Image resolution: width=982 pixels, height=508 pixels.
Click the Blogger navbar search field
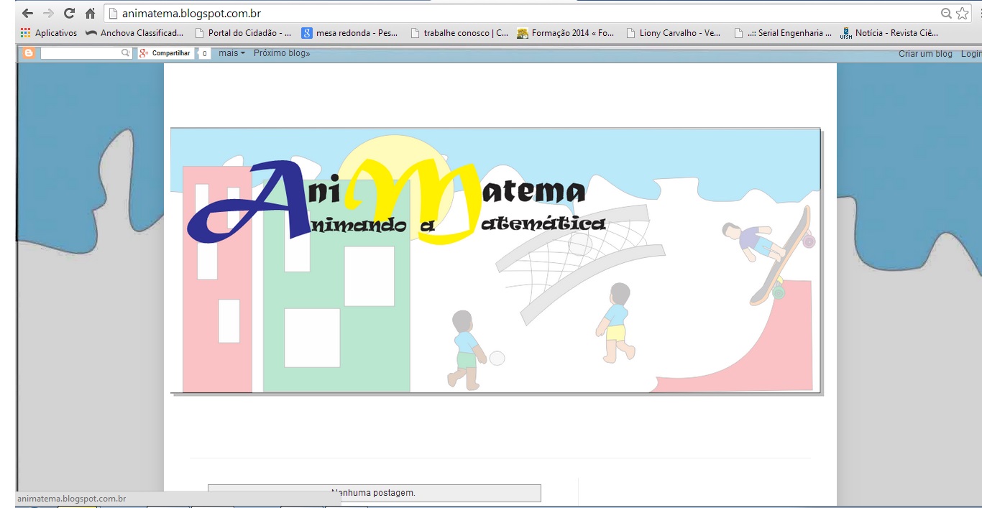click(x=81, y=53)
